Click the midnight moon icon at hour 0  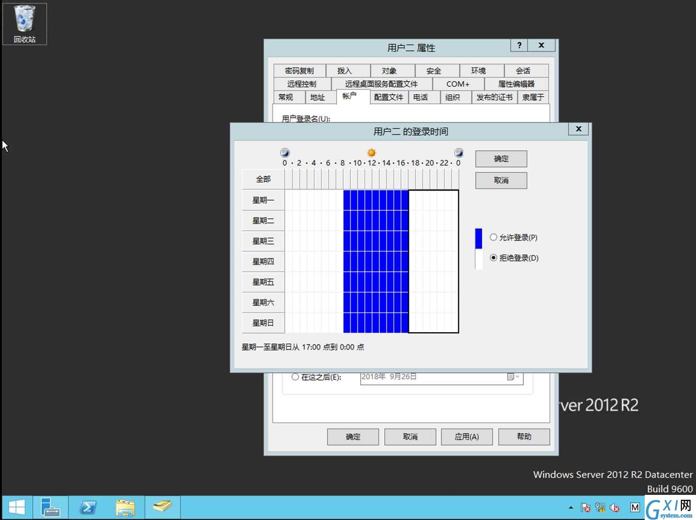tap(285, 153)
